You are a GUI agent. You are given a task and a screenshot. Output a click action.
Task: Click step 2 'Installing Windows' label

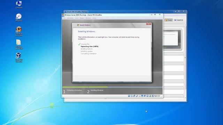(x=97, y=90)
